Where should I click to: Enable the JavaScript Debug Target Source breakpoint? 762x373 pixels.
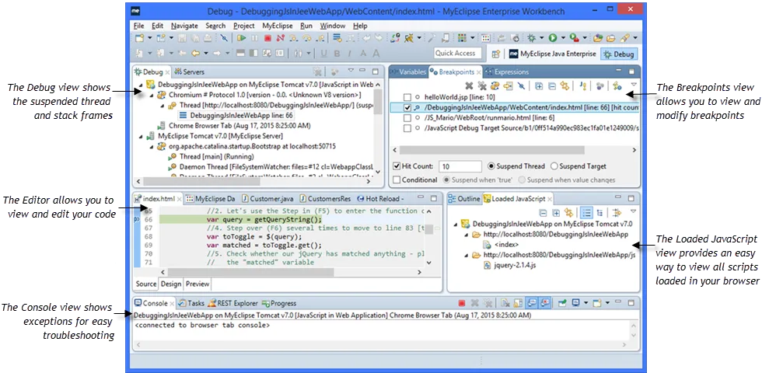[x=407, y=128]
